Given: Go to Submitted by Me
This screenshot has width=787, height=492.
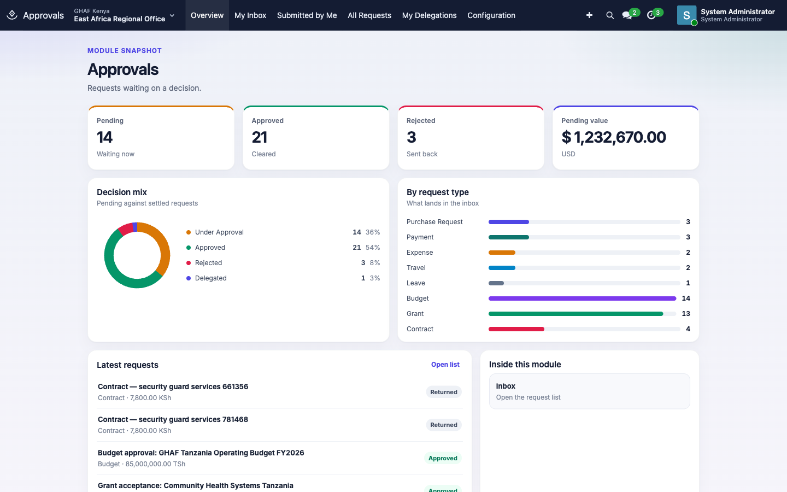Looking at the screenshot, I should (307, 15).
